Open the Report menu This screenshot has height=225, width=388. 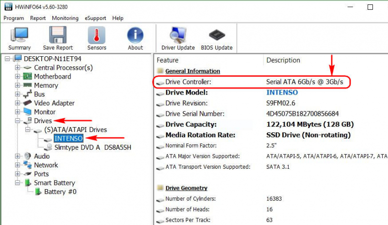tap(38, 18)
